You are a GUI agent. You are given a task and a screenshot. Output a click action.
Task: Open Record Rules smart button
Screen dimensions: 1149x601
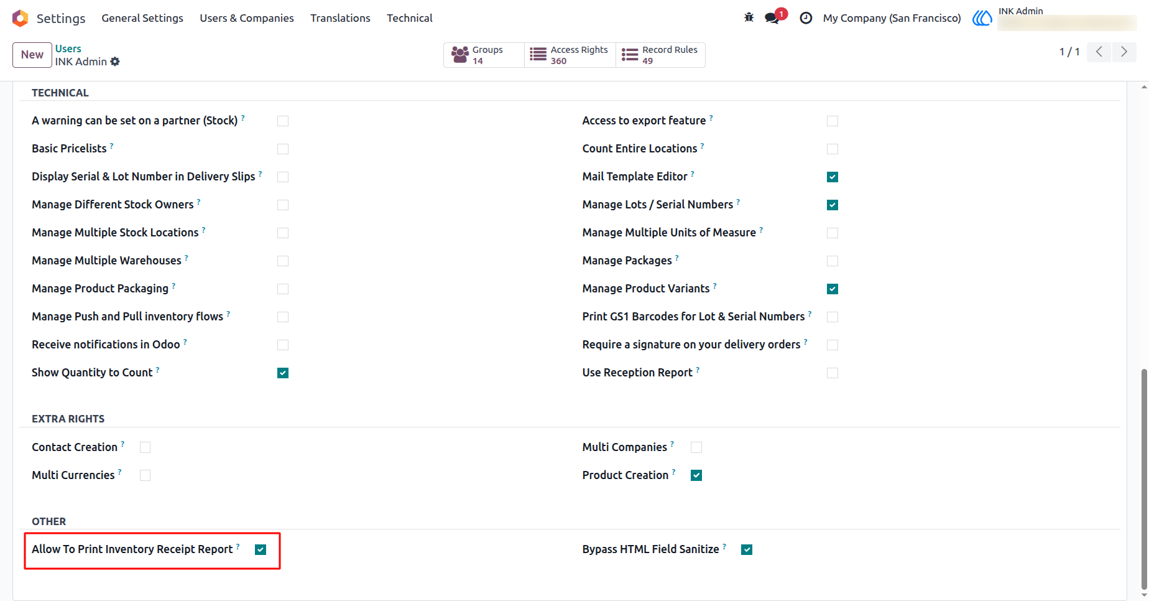coord(660,55)
